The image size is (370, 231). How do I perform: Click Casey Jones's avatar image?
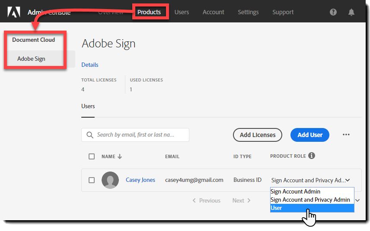[110, 180]
